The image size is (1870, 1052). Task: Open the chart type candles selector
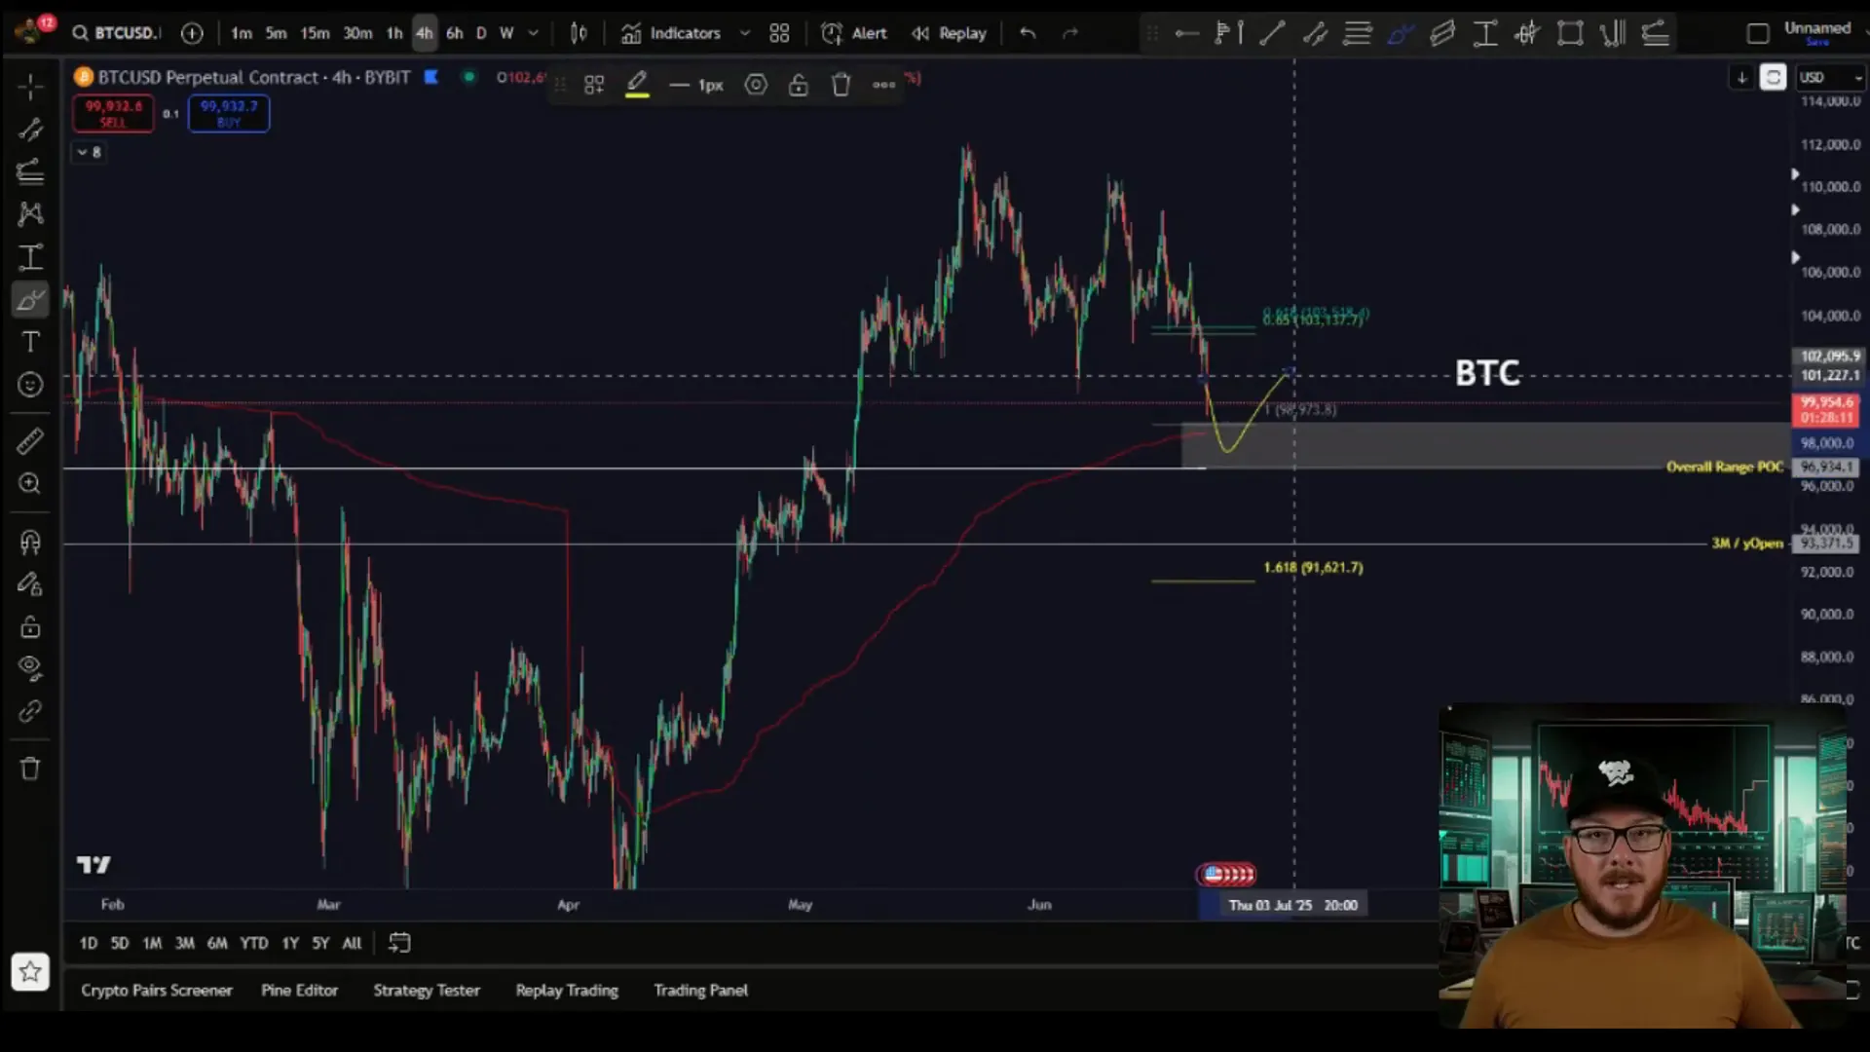point(579,33)
